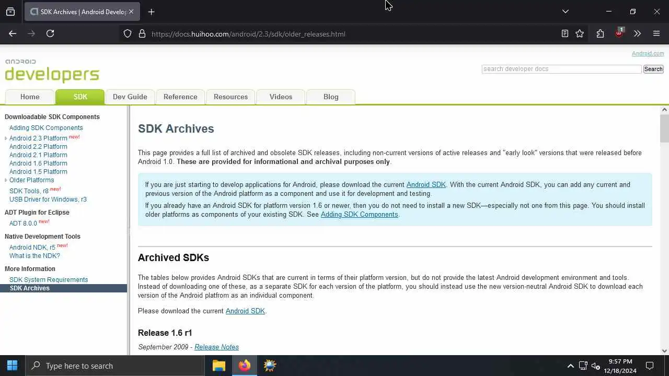This screenshot has height=376, width=669.
Task: Open the Dev Guide tab
Action: pos(130,97)
